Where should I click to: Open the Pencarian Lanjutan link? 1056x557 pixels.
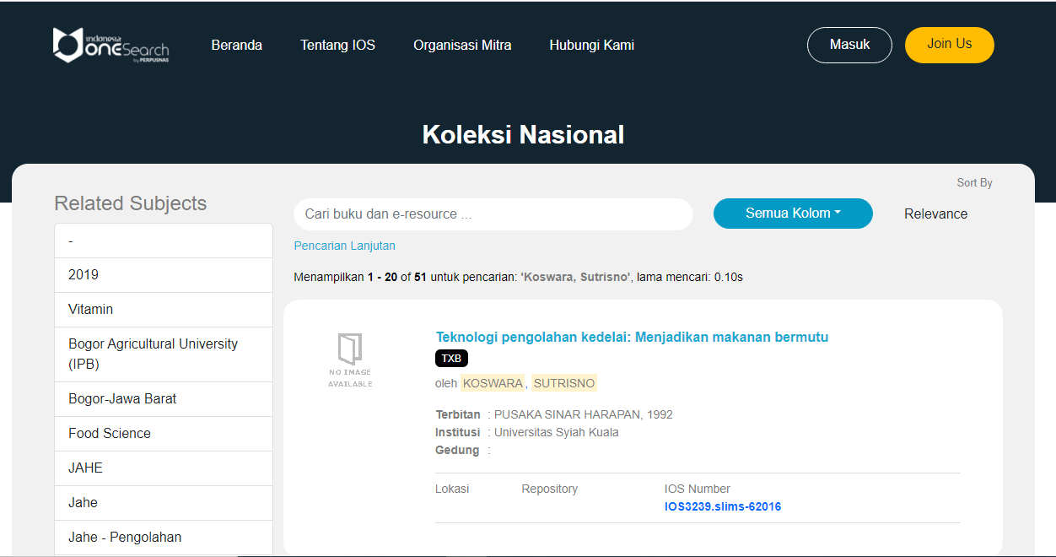(344, 246)
